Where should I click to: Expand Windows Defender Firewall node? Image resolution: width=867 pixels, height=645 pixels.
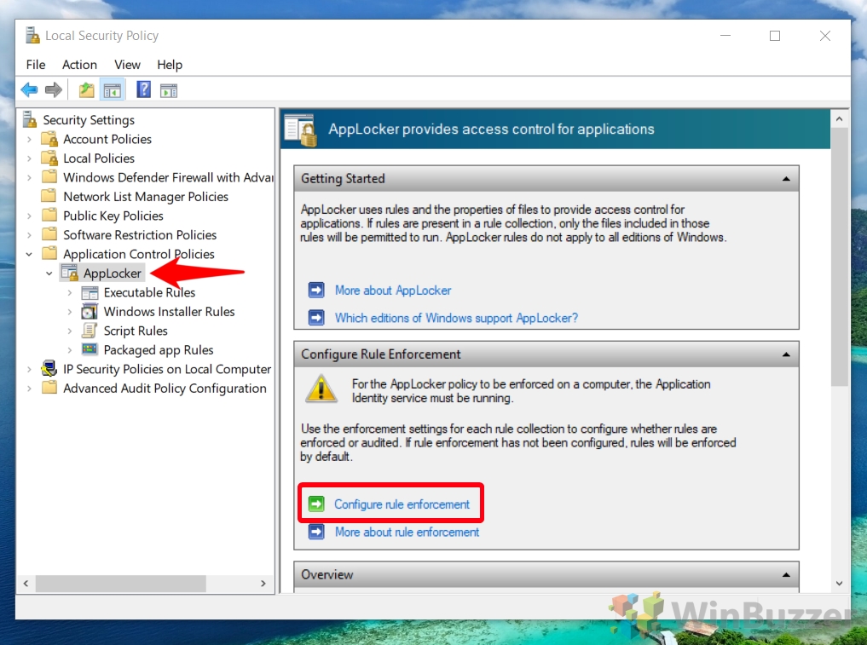pyautogui.click(x=29, y=177)
